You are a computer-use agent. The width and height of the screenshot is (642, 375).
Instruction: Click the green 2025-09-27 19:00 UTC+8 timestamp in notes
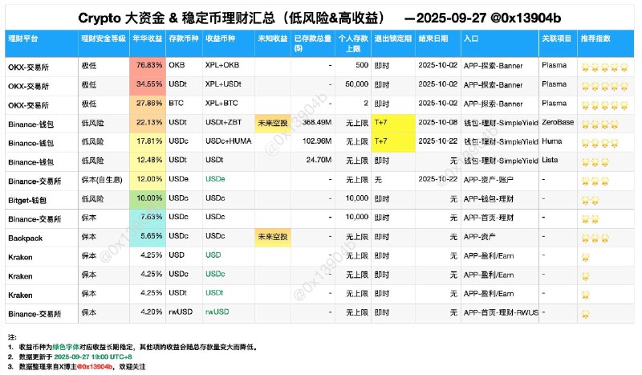coord(93,357)
